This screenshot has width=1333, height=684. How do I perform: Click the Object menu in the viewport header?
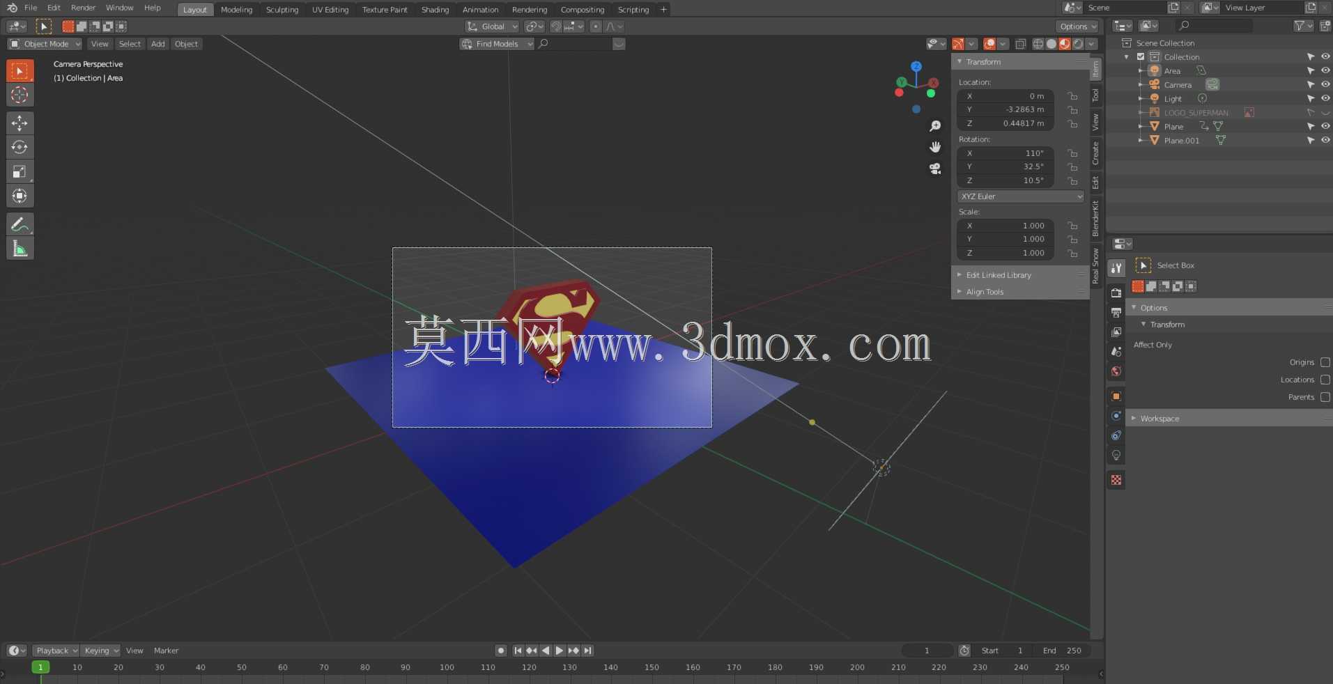[186, 44]
